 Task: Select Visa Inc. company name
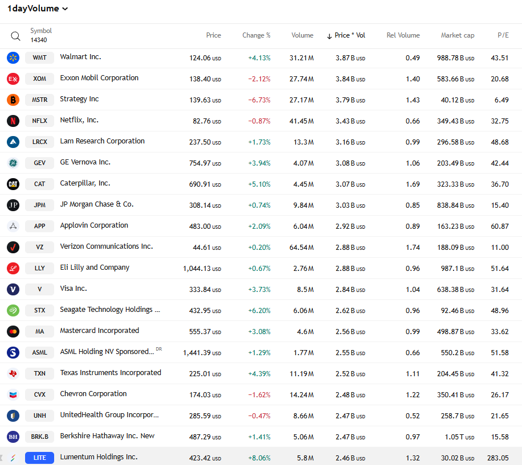[74, 289]
